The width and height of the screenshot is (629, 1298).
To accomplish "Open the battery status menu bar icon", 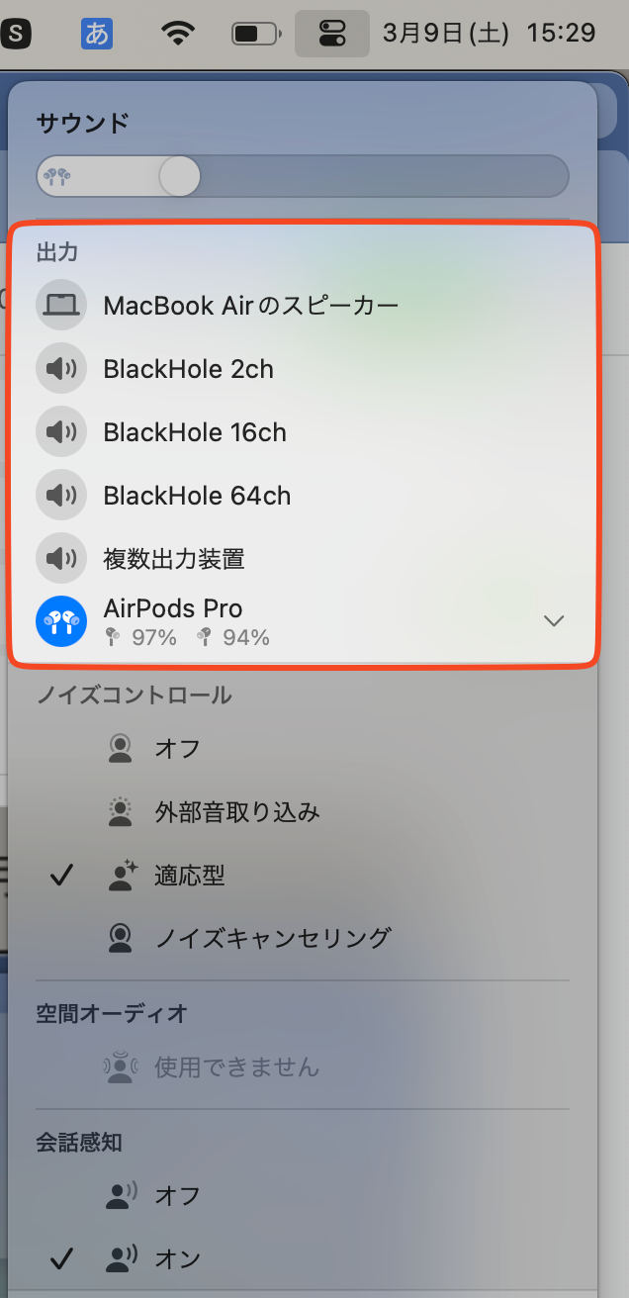I will point(257,34).
